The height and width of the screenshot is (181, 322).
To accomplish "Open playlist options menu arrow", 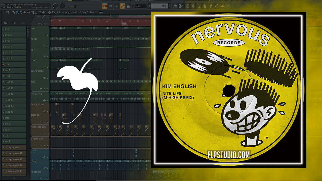I will click(4, 12).
